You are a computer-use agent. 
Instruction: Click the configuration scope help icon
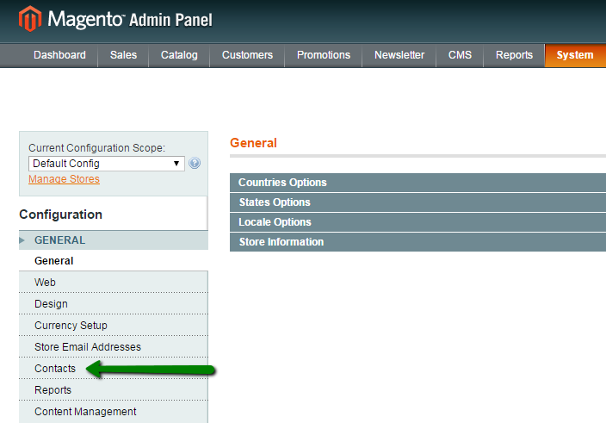(x=195, y=163)
